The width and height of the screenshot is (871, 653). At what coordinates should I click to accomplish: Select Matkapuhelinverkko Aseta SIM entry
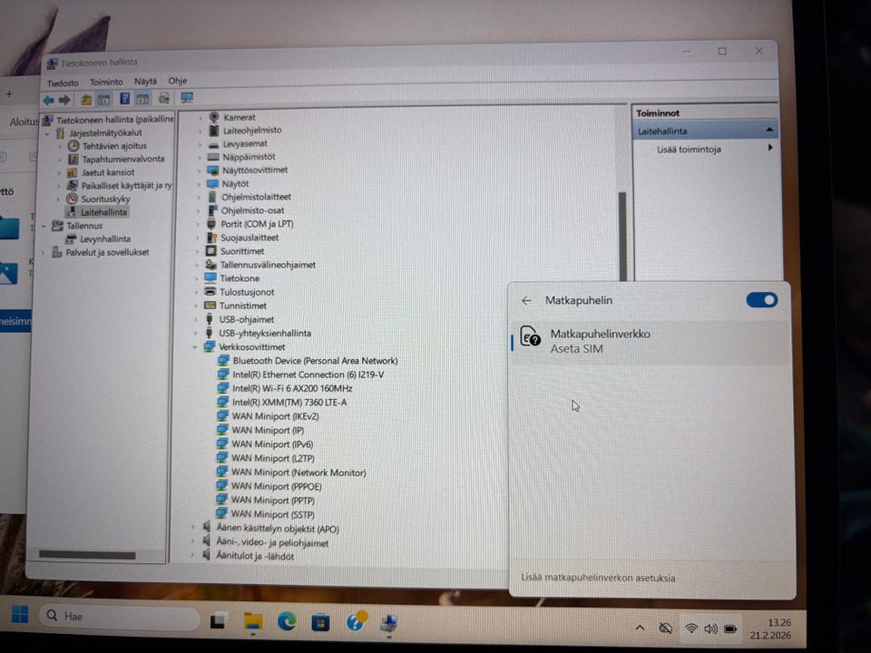point(649,342)
